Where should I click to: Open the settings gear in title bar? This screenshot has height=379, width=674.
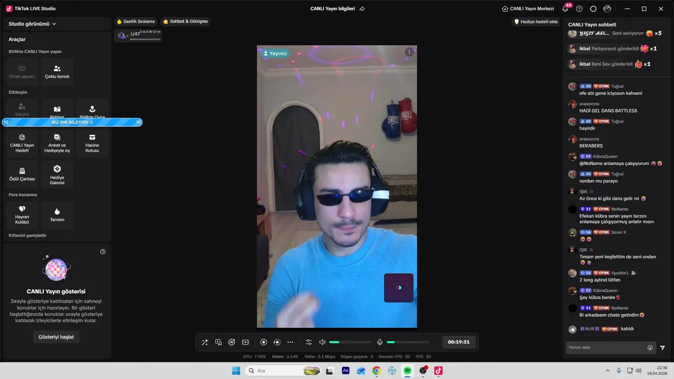[593, 8]
